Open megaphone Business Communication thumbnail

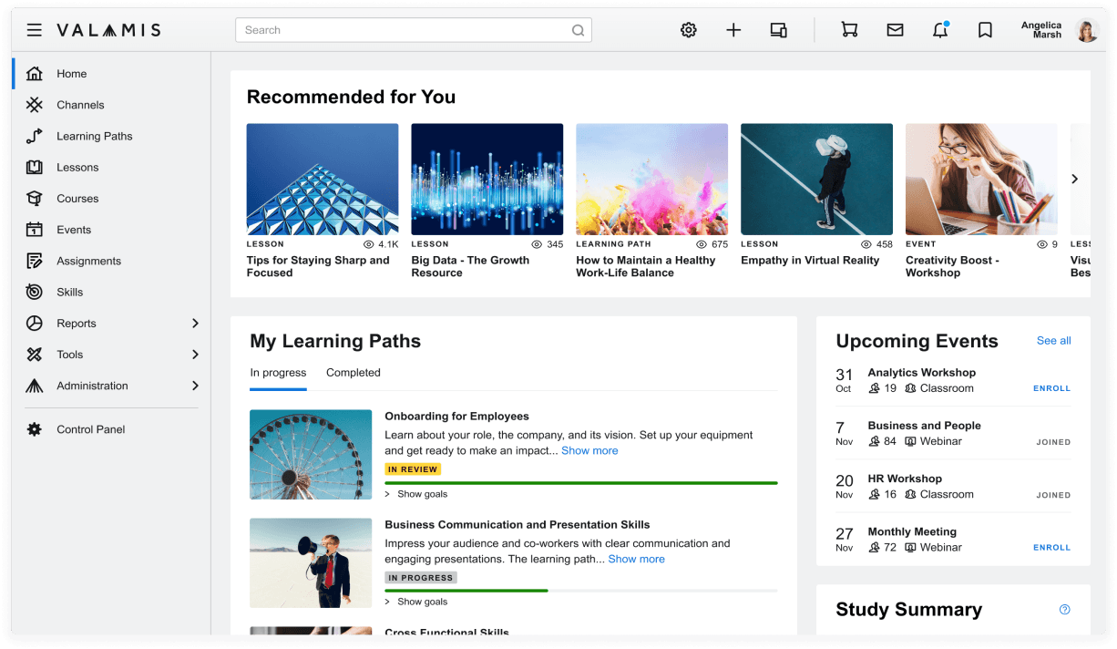(311, 562)
